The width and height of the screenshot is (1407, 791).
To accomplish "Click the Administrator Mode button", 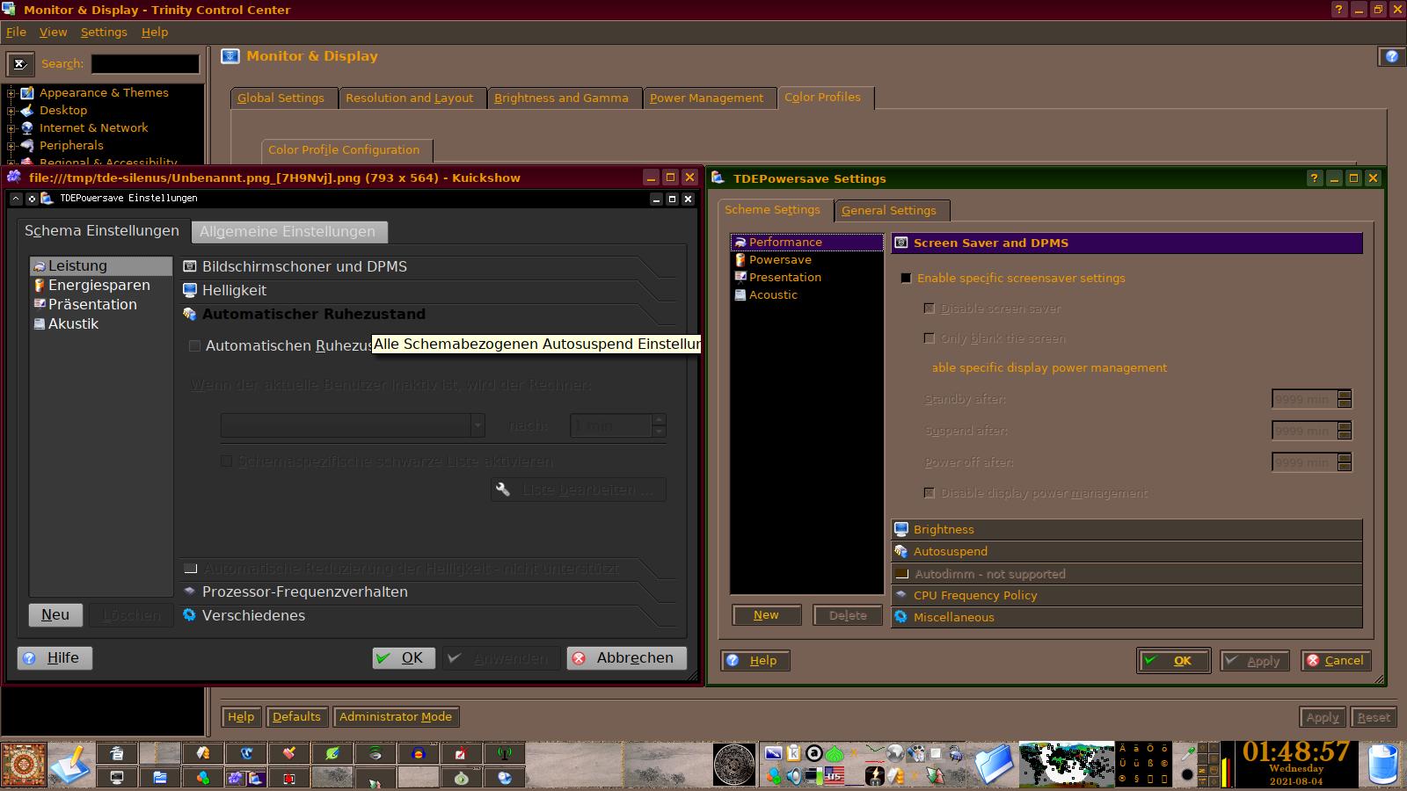I will (396, 716).
